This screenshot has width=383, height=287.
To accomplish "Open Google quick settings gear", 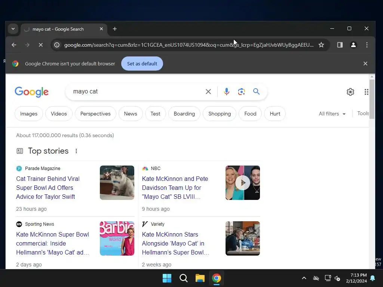I will pos(350,92).
